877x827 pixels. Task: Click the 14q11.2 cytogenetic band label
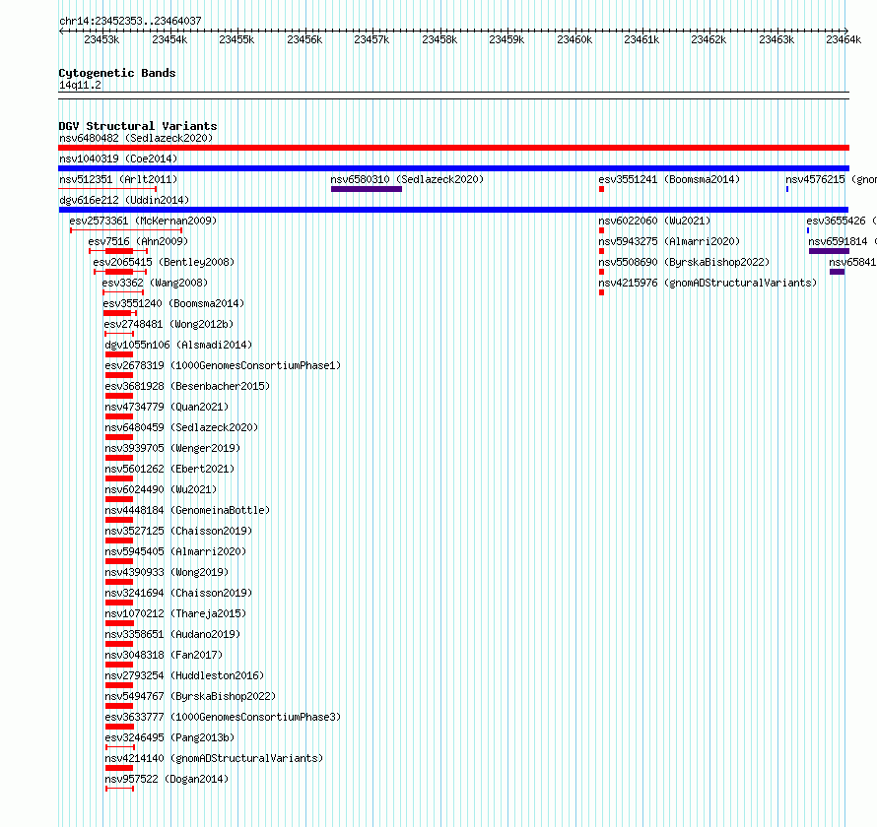80,85
